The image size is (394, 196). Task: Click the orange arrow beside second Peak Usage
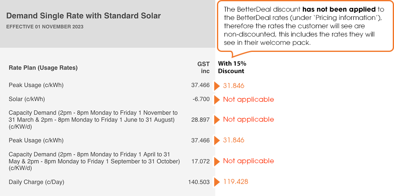tap(217, 140)
